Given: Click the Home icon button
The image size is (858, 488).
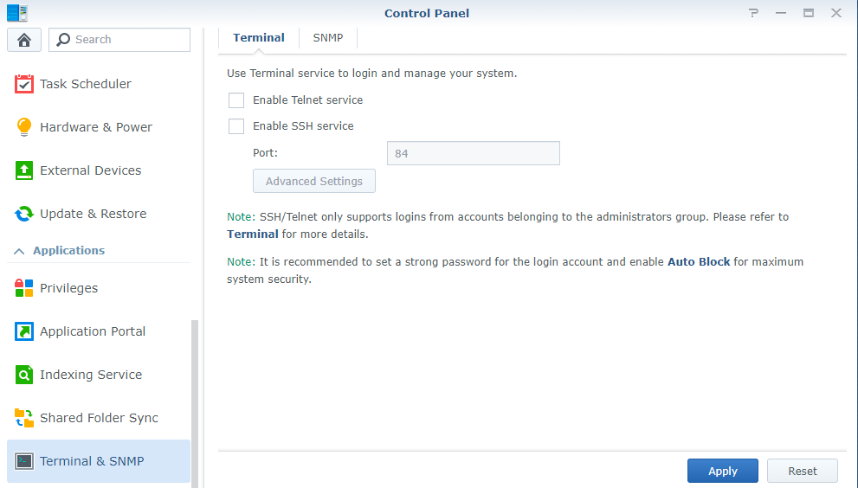Looking at the screenshot, I should pos(24,40).
